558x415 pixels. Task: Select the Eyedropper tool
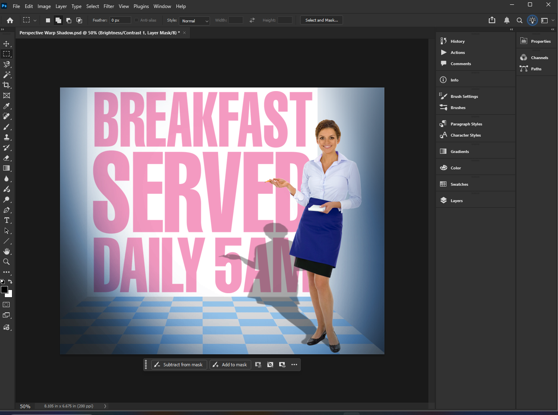click(x=6, y=106)
